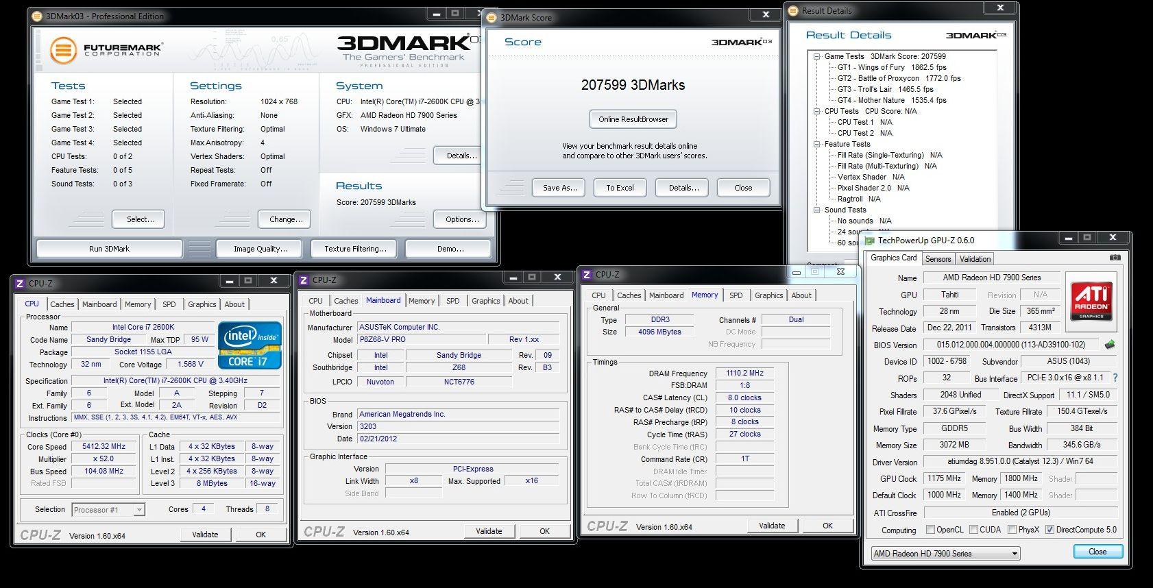Click the CPU-Z Z icon in Memory window title
Image resolution: width=1153 pixels, height=588 pixels.
587,274
